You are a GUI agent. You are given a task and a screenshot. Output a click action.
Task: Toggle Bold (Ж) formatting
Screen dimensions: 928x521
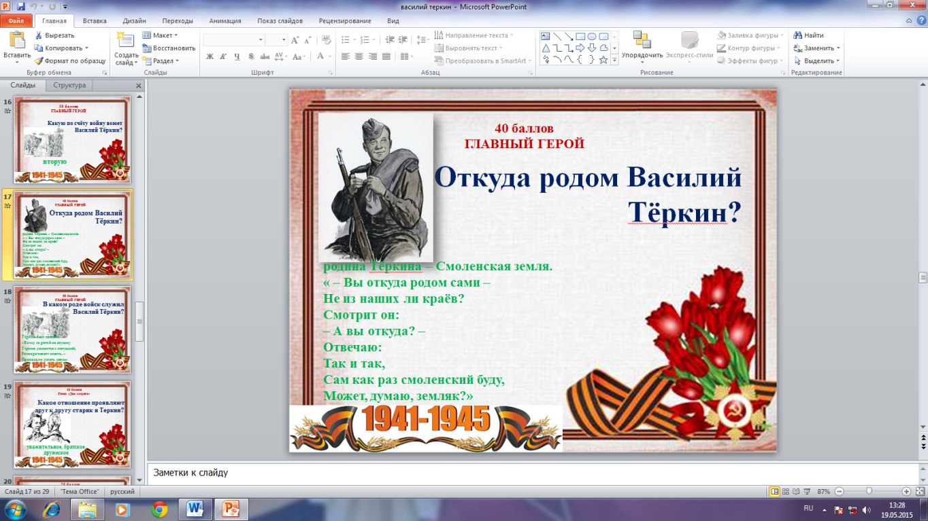(x=210, y=56)
